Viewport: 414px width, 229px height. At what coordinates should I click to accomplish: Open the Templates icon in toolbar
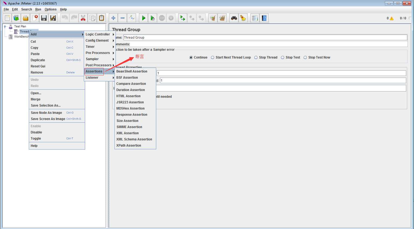pos(16,18)
